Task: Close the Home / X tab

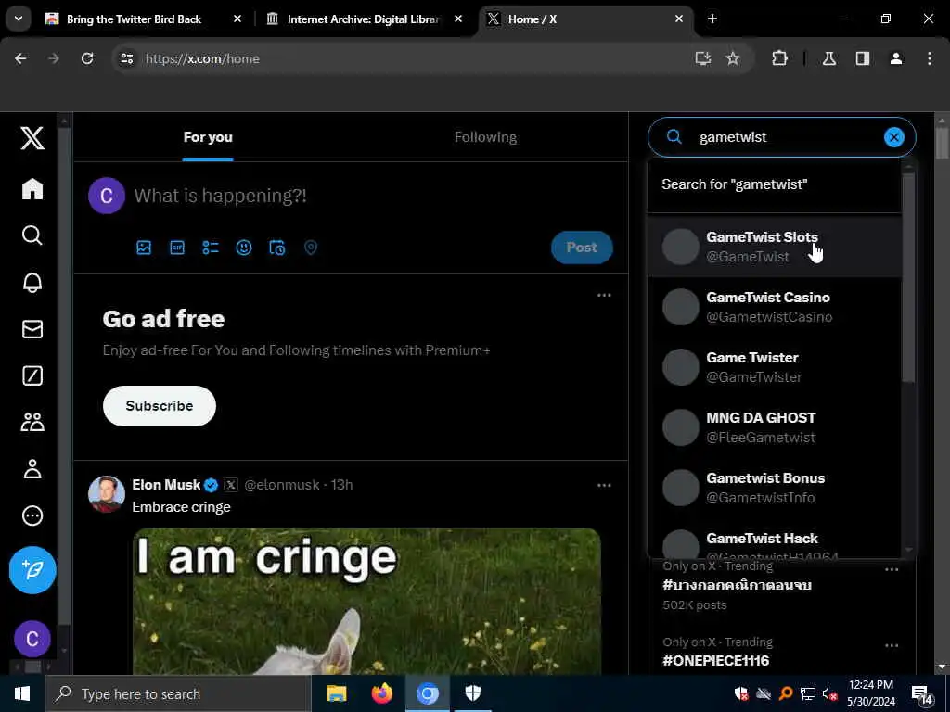Action: click(x=678, y=19)
